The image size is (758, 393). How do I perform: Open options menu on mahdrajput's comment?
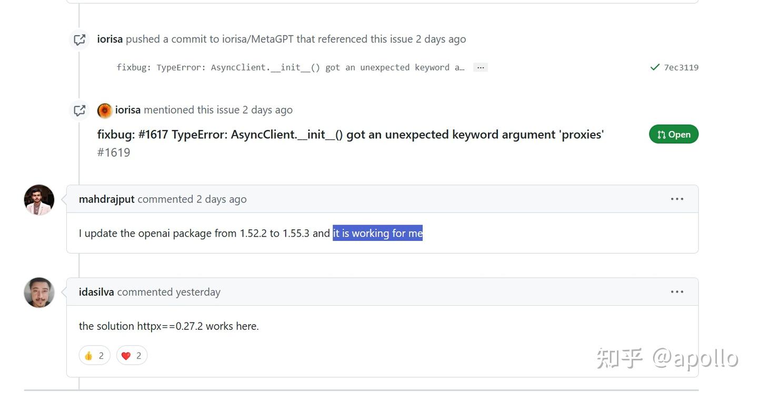(677, 199)
